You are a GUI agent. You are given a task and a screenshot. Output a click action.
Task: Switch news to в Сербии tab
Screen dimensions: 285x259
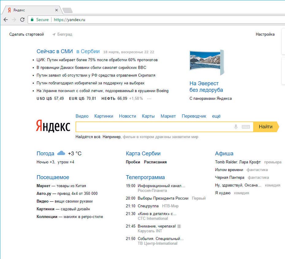(88, 51)
